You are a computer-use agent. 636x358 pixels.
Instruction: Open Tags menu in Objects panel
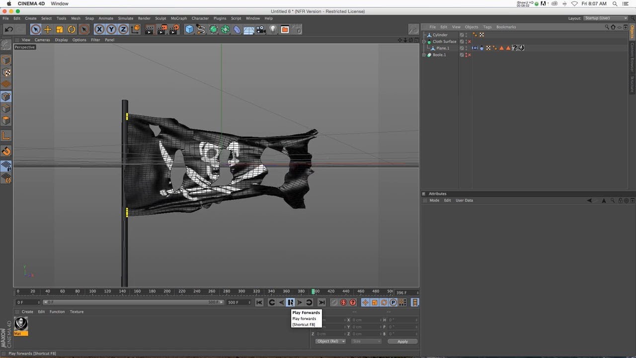(487, 27)
